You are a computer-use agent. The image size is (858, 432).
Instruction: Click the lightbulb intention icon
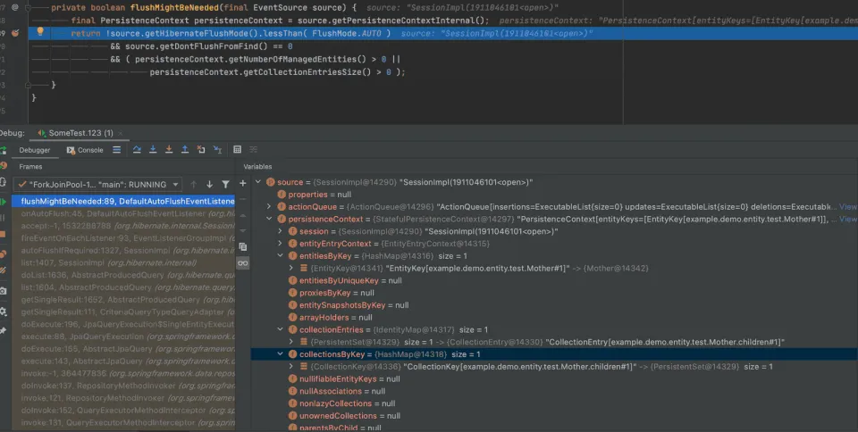(x=40, y=31)
